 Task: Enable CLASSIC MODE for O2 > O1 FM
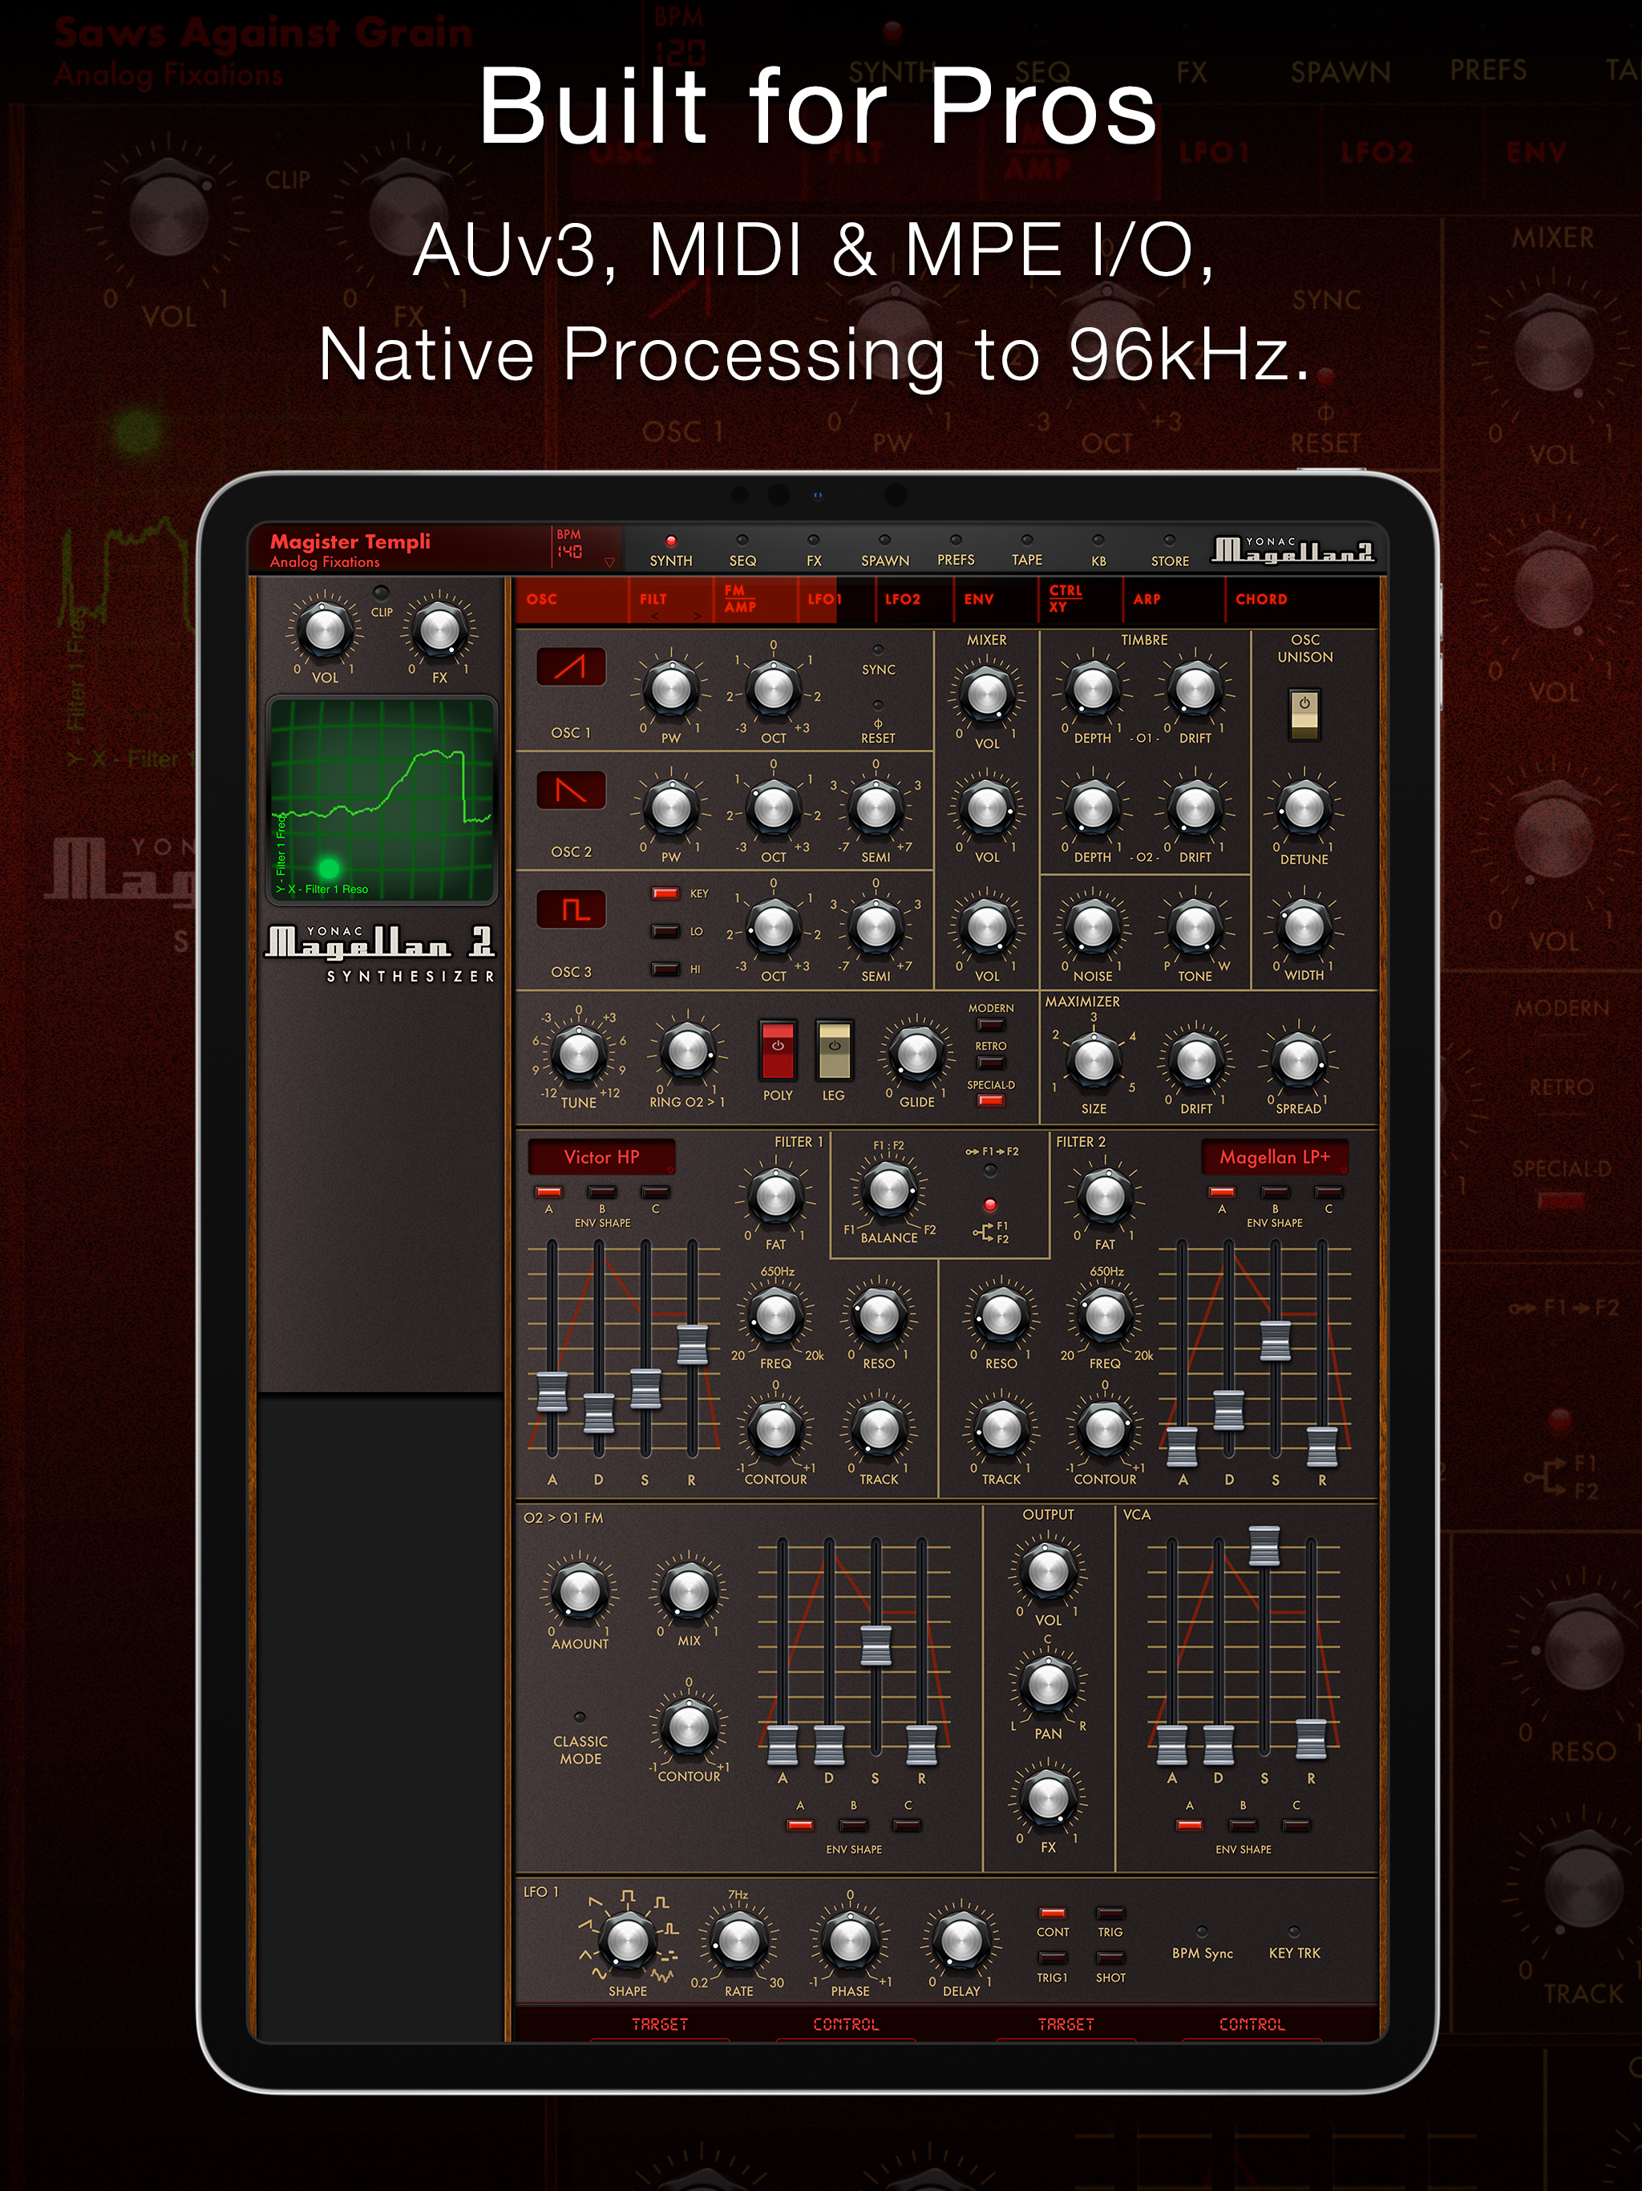(x=580, y=1720)
